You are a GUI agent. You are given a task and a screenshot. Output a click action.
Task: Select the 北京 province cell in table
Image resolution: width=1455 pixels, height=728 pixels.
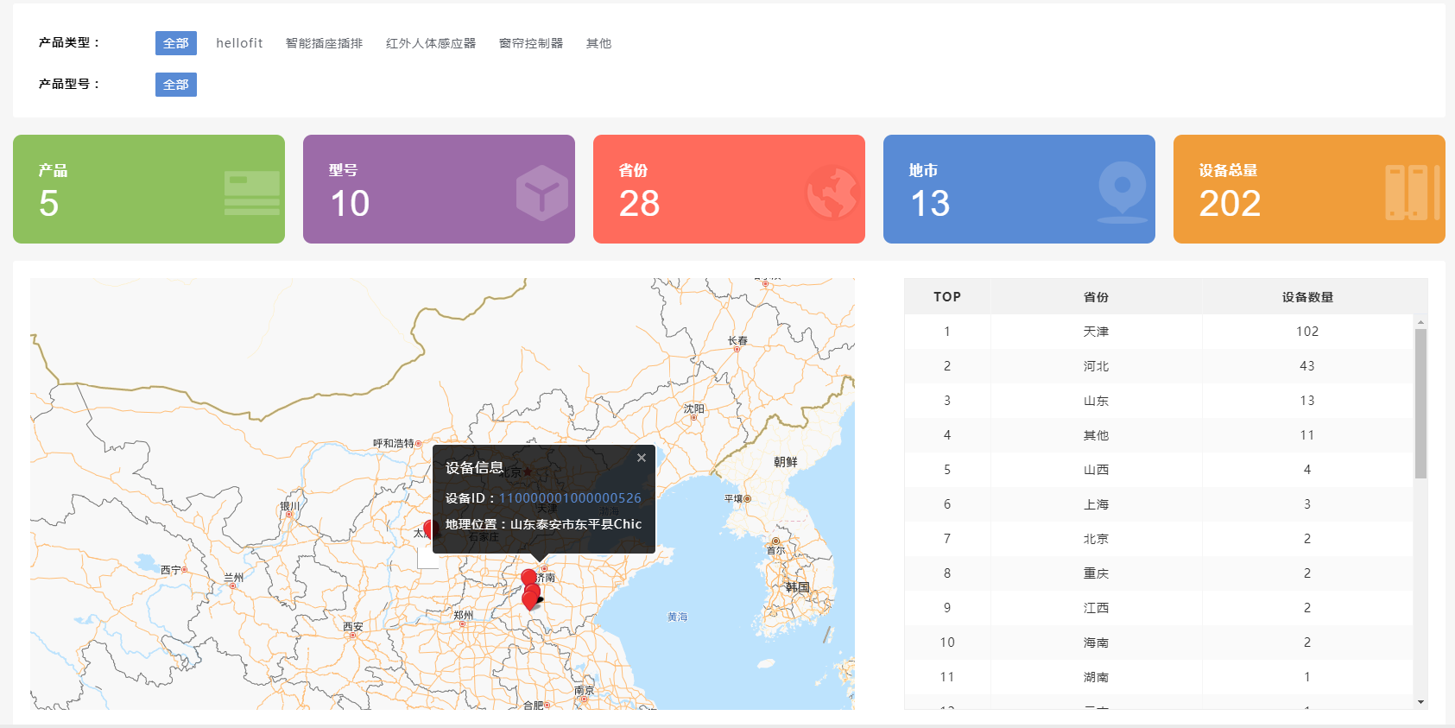click(1096, 539)
